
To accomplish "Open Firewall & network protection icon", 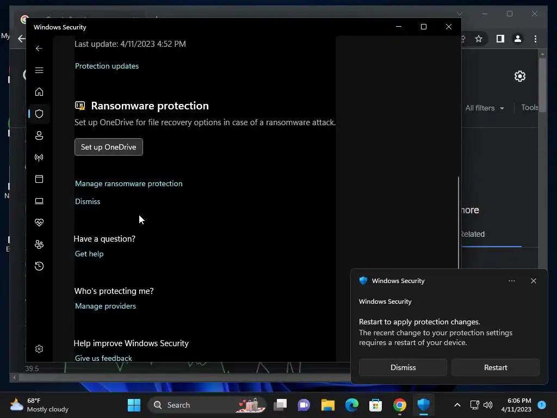I will (39, 157).
